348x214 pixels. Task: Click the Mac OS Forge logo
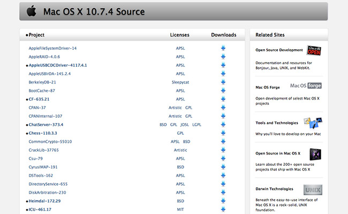point(306,86)
